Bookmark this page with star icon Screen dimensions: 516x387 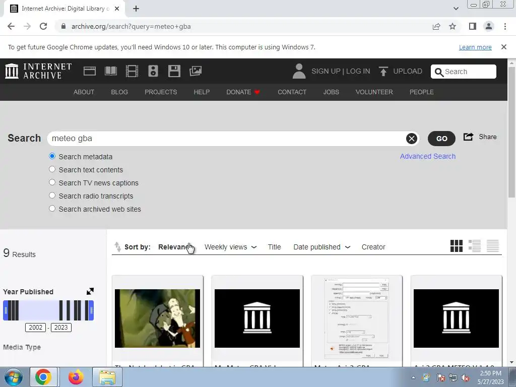(x=453, y=26)
